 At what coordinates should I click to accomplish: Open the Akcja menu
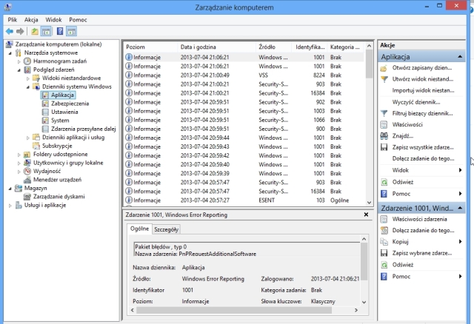coord(31,18)
